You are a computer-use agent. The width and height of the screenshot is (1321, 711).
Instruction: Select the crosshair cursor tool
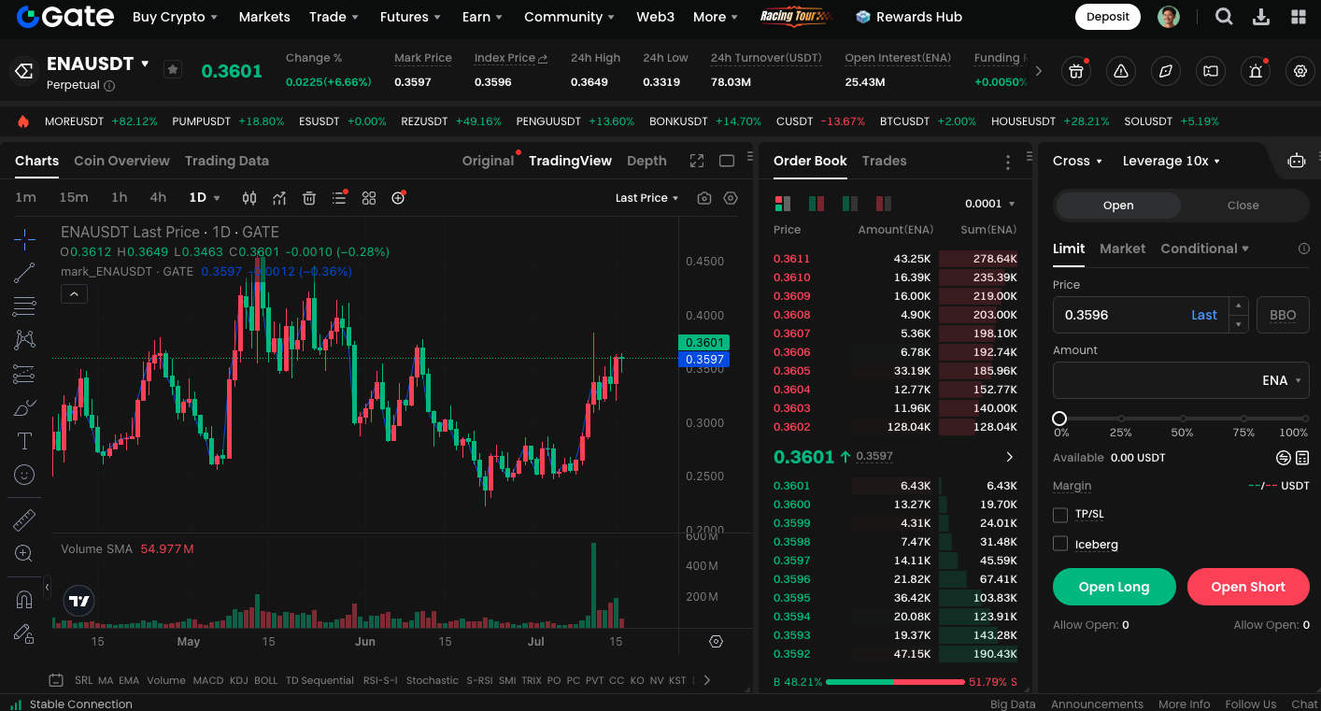25,239
